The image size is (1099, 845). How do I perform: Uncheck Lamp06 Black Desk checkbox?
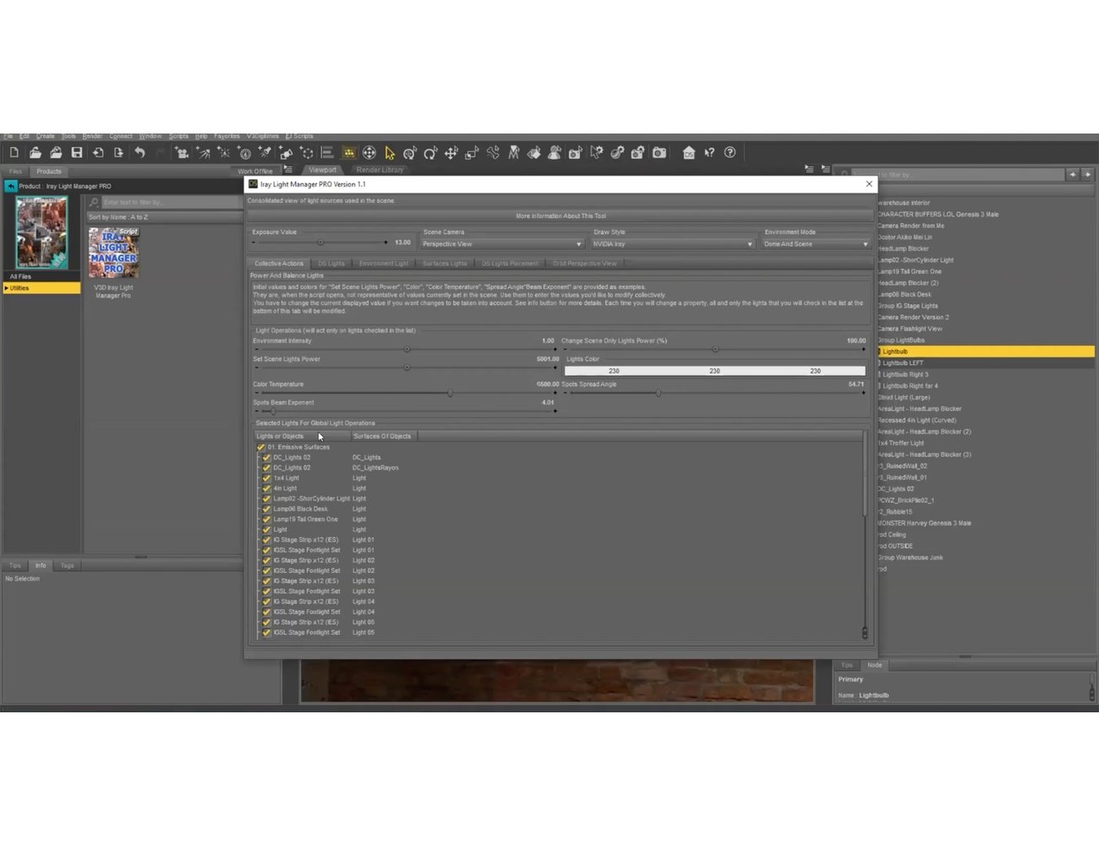pyautogui.click(x=266, y=509)
